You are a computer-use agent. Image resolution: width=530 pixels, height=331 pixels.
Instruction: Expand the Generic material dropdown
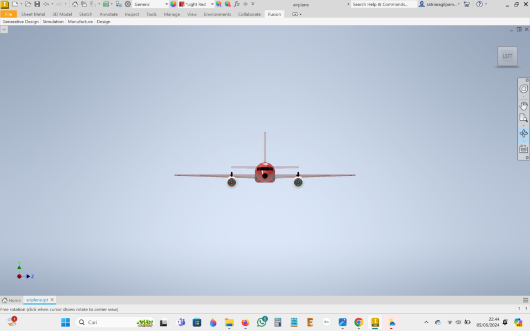coord(167,4)
